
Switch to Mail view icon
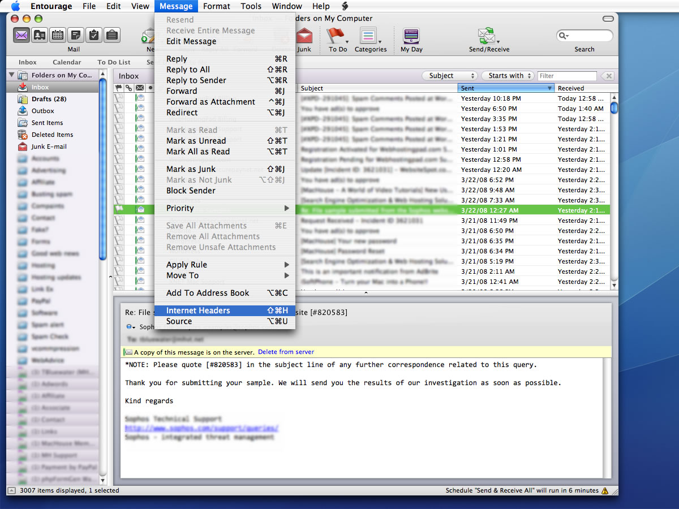click(x=21, y=35)
